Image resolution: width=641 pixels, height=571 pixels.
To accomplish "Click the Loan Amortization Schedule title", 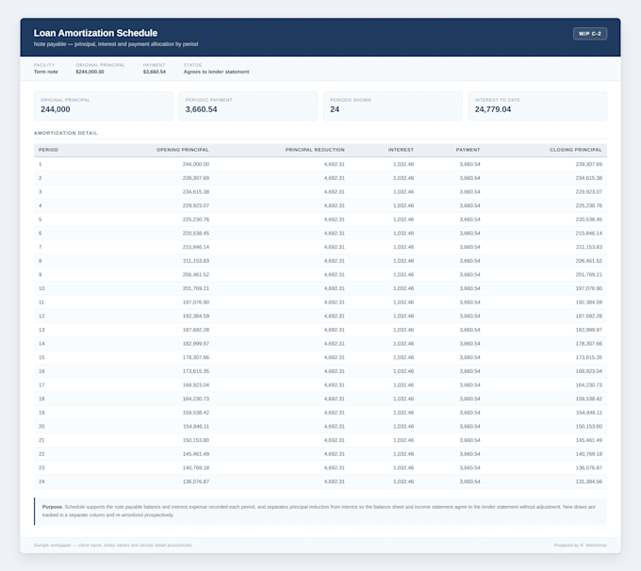I will 95,33.
